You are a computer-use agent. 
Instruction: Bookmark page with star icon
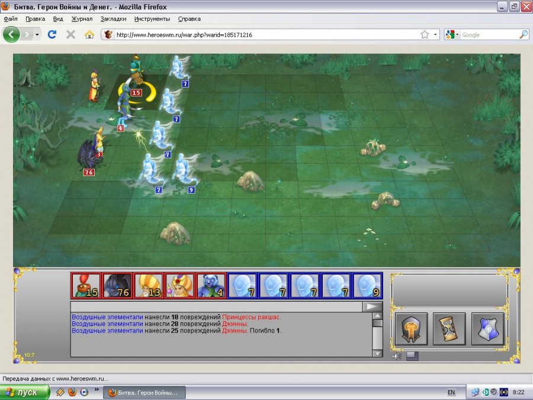(425, 34)
